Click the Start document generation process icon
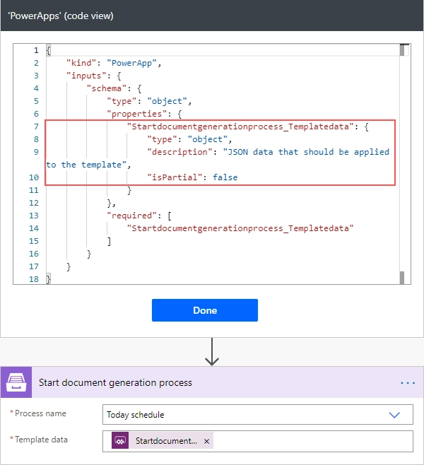 click(16, 382)
